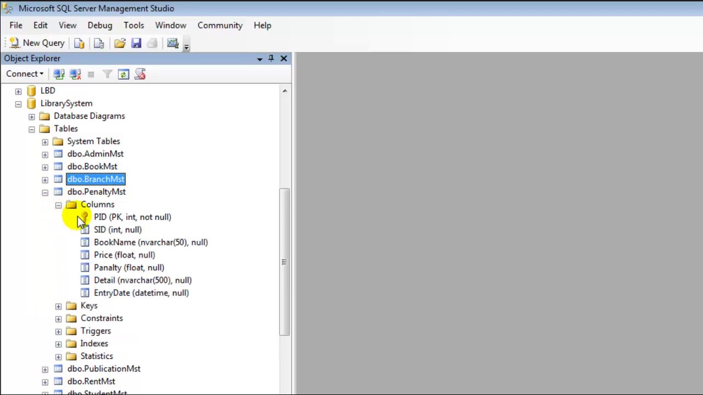
Task: Expand the Database Diagrams folder
Action: click(31, 116)
